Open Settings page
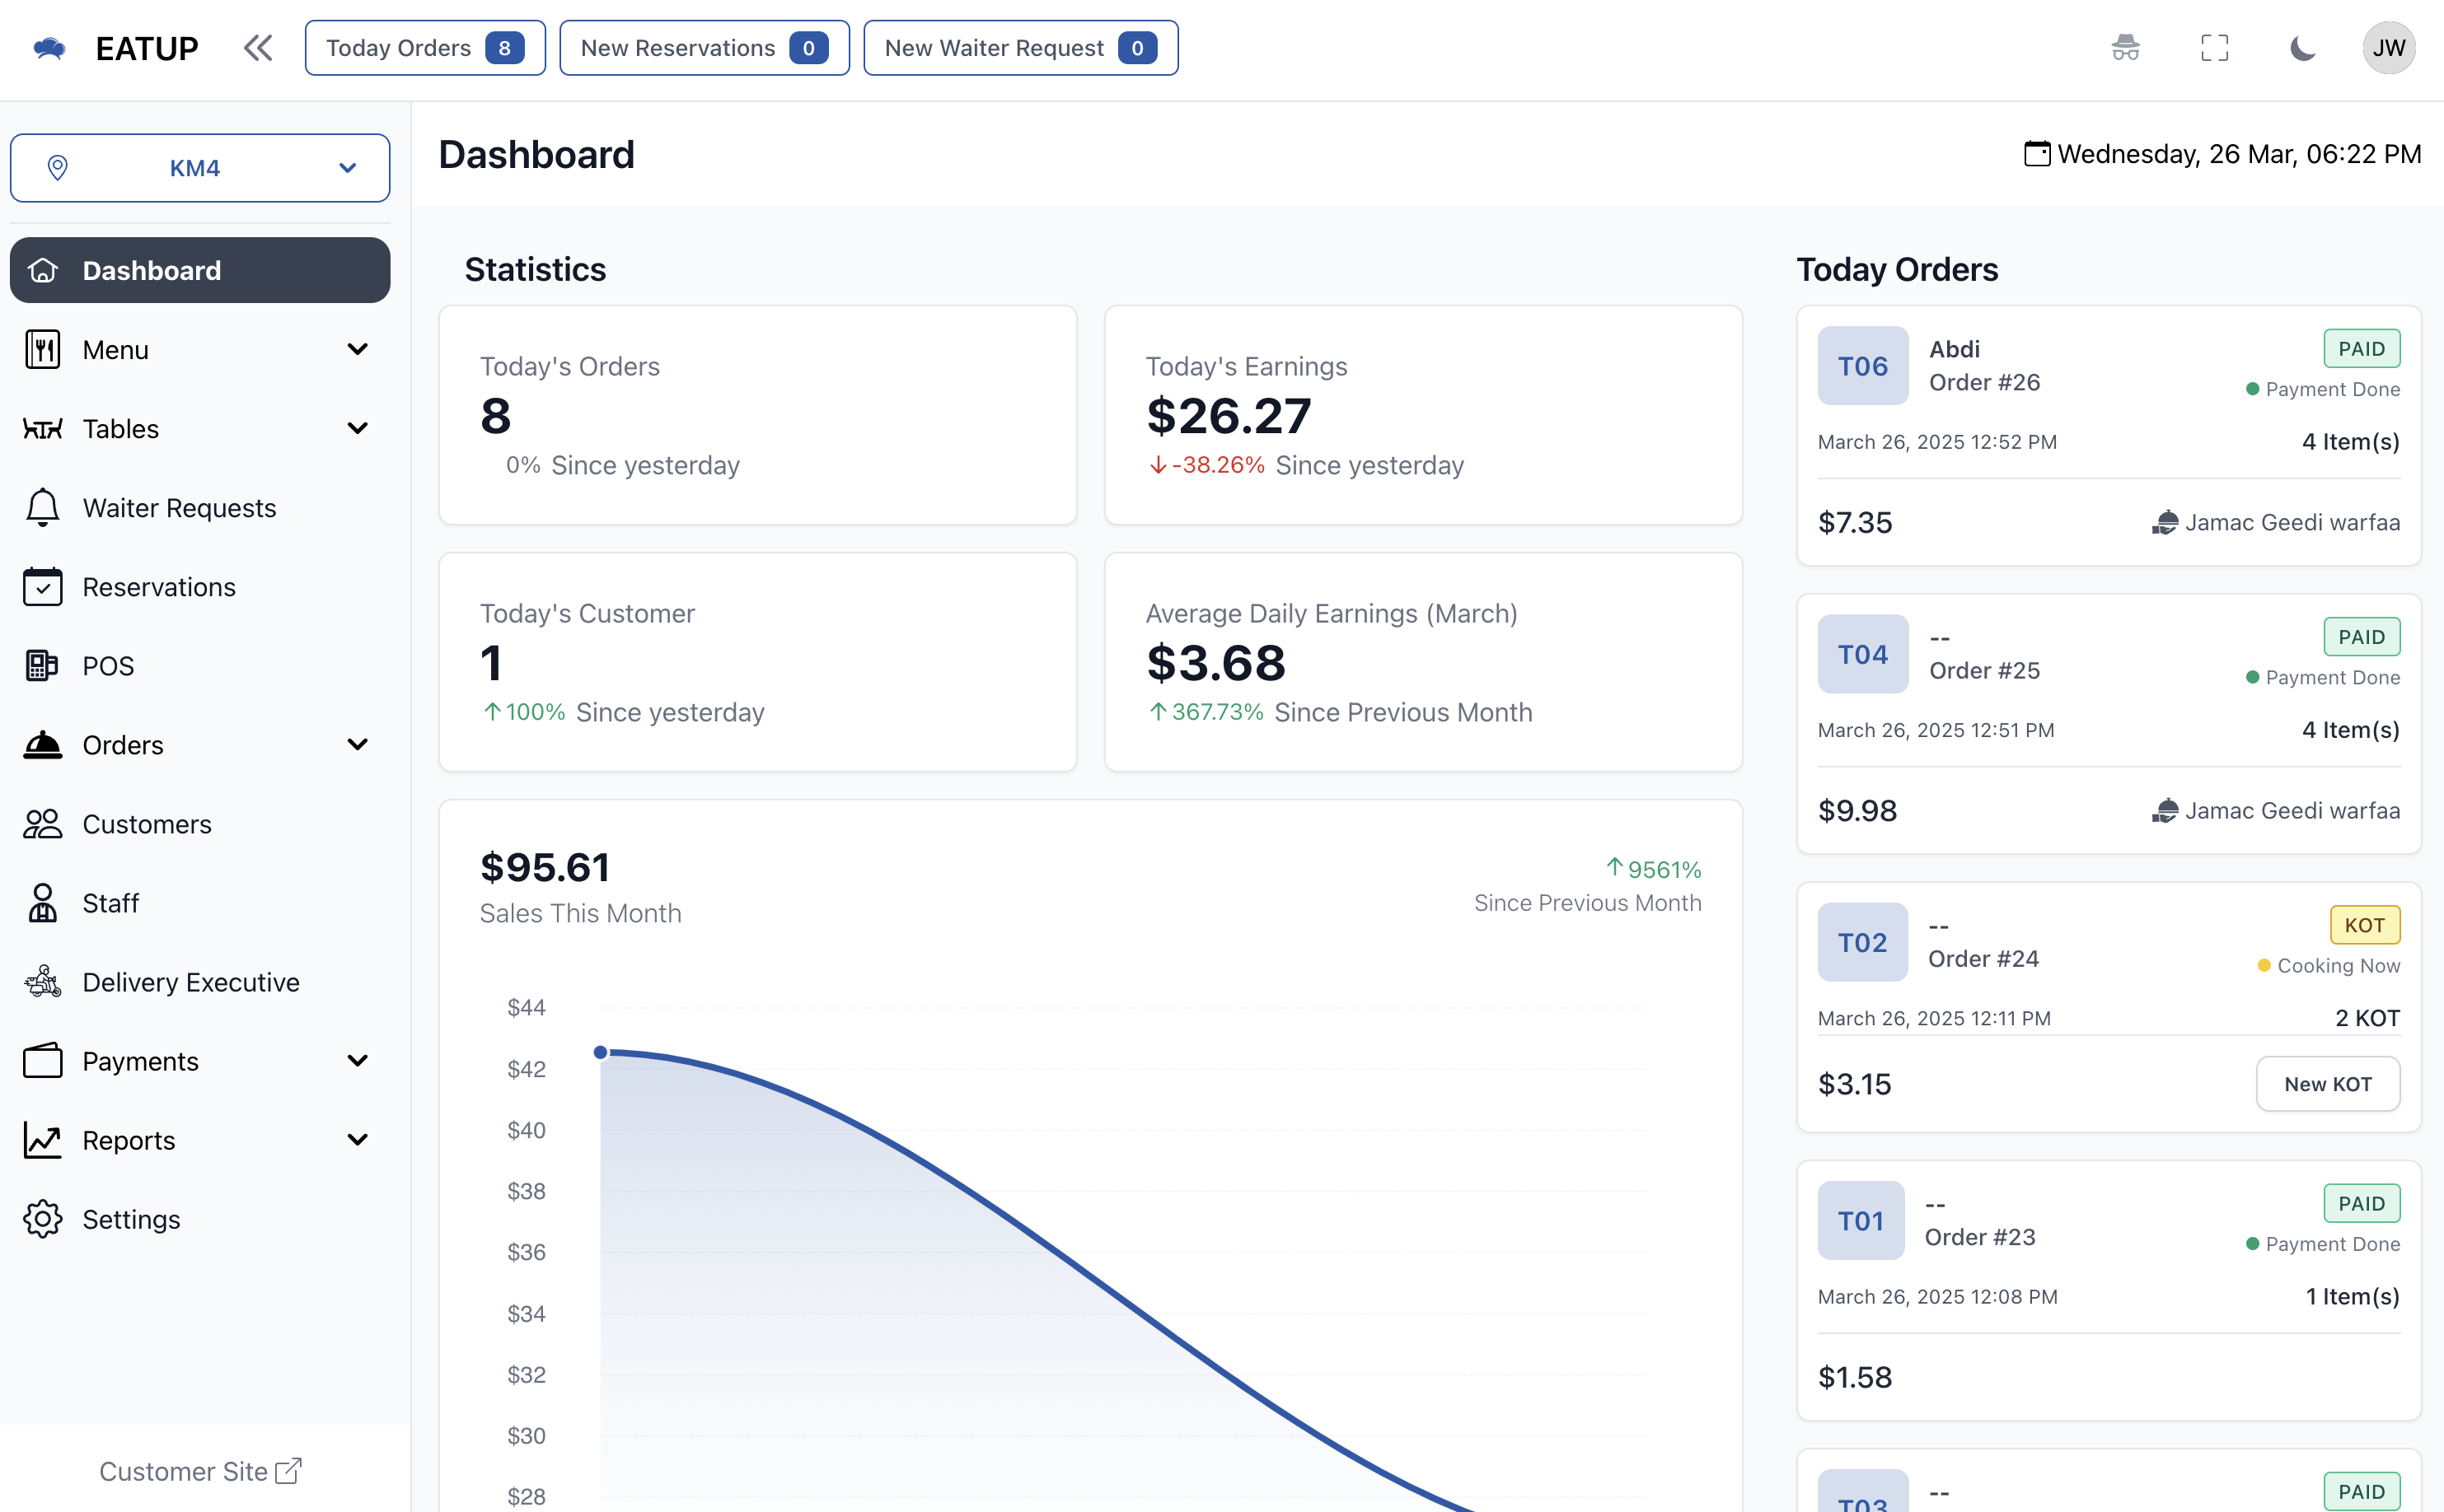The width and height of the screenshot is (2444, 1512). point(200,1219)
